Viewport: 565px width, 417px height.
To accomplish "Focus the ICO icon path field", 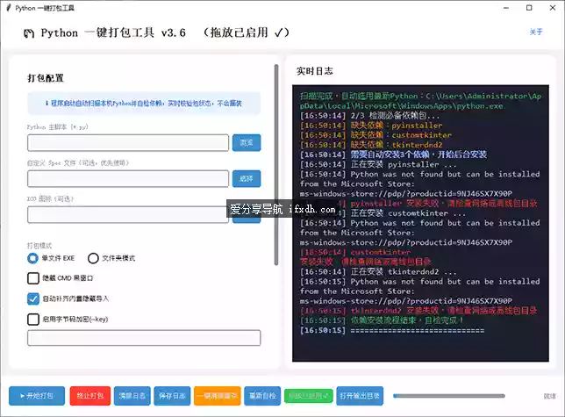I will [128, 214].
